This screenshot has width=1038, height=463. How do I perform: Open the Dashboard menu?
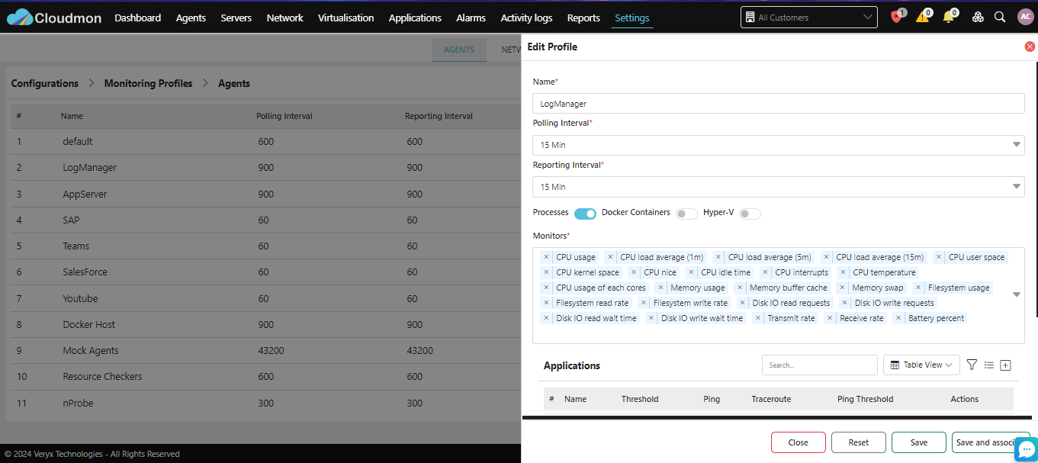tap(138, 18)
